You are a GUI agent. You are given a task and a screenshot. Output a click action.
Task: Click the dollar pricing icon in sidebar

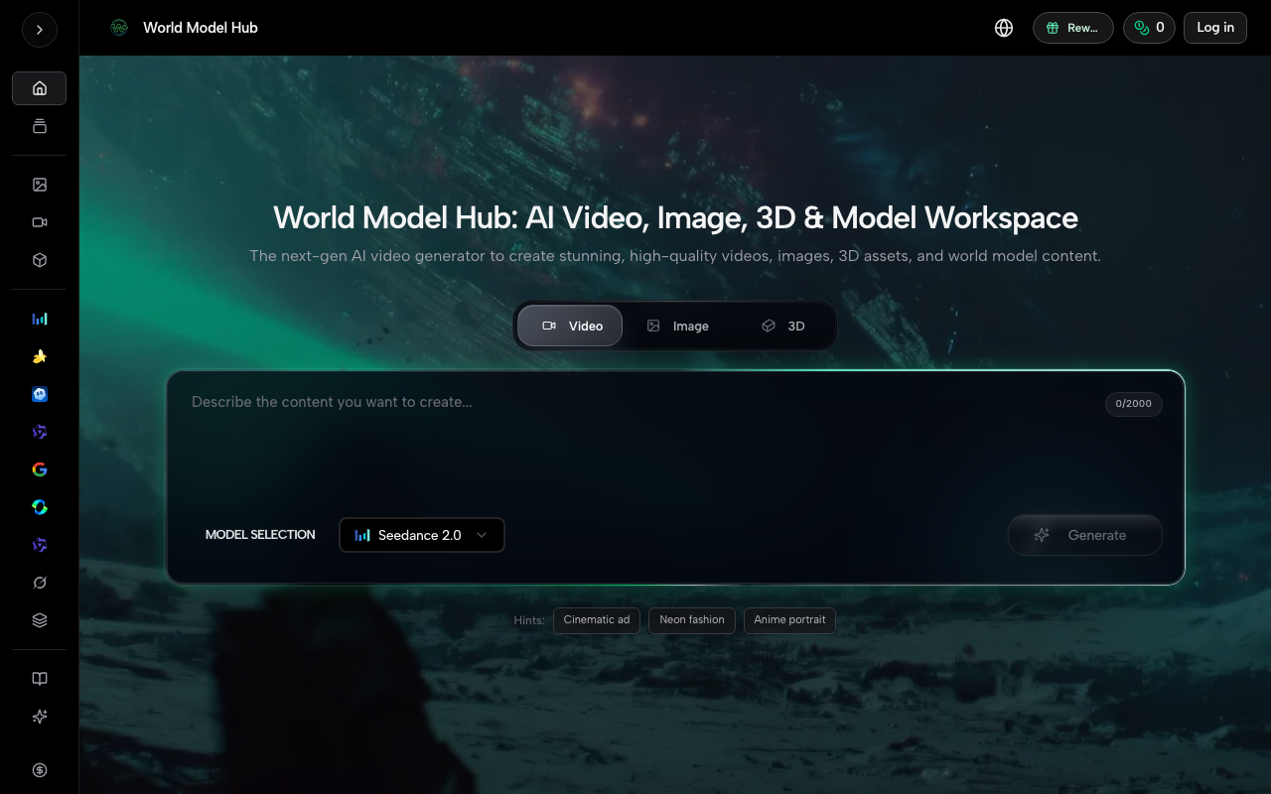(40, 770)
